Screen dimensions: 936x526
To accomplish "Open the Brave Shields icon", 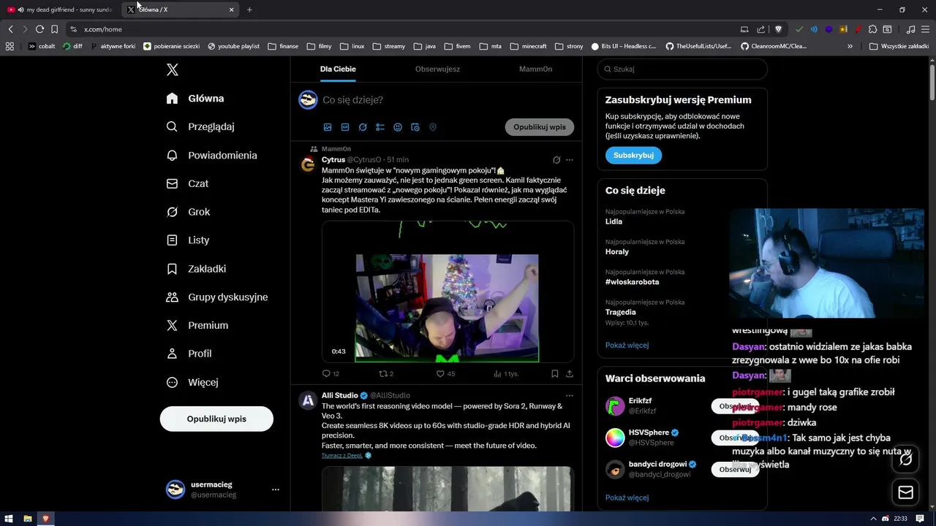I will coord(778,29).
